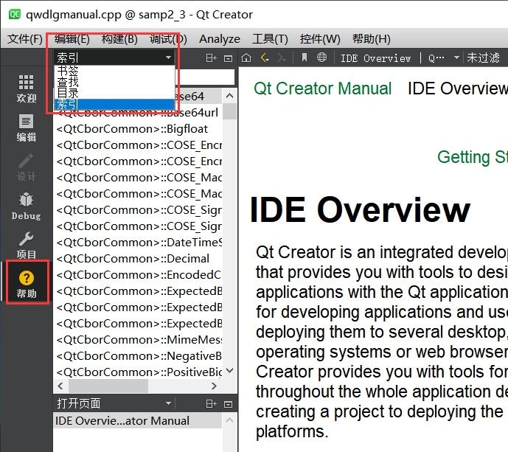The height and width of the screenshot is (452, 508).
Task: Go back with the yellow arrow
Action: tap(265, 58)
